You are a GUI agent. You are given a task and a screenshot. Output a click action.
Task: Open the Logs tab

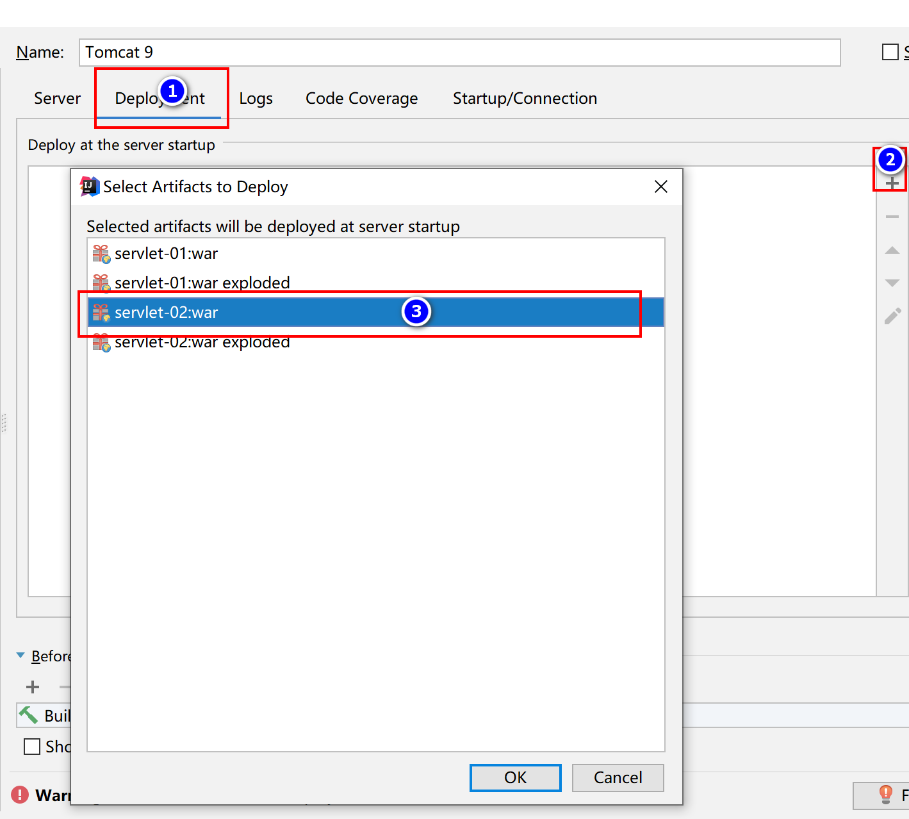[256, 98]
